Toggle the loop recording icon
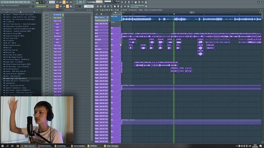Viewport: 264px width, 148px height. [71, 2]
